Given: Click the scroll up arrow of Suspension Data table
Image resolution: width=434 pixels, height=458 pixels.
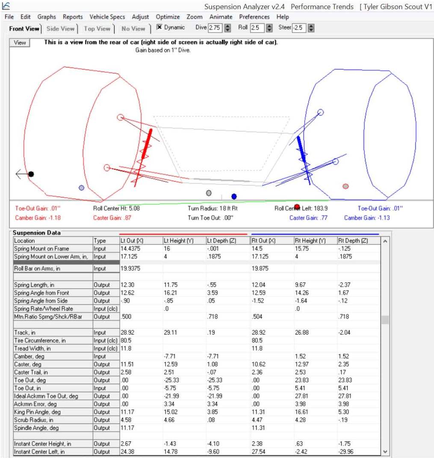Looking at the screenshot, I should tap(385, 241).
